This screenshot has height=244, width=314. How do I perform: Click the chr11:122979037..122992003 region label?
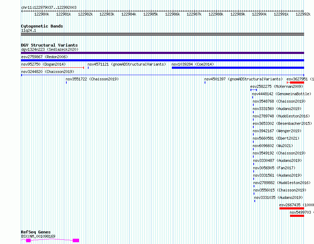pyautogui.click(x=49, y=7)
